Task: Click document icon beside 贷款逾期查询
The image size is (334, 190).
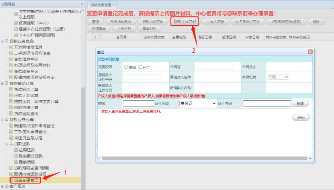Action: pos(11,113)
